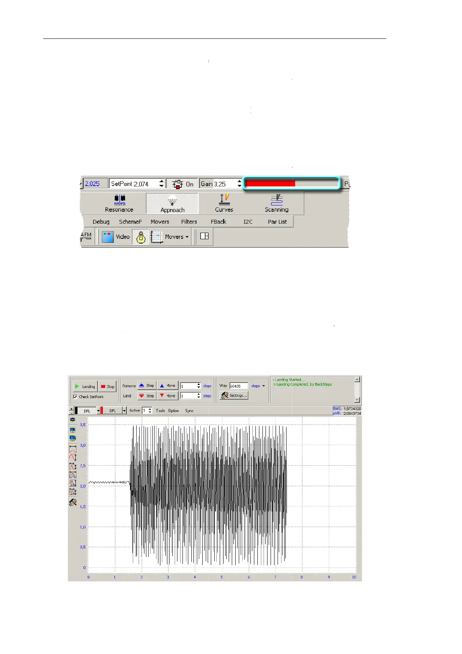
Task: Toggle the Check SetPoint checkbox
Action: (x=75, y=397)
